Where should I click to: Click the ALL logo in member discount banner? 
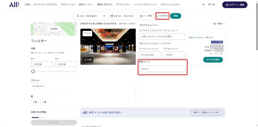(85, 113)
